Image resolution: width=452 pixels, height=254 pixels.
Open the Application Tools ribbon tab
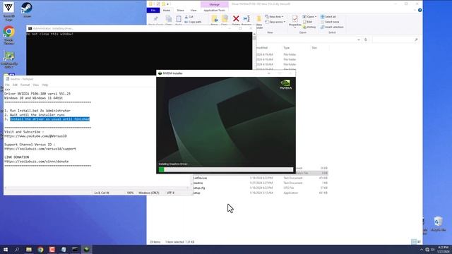coord(214,11)
